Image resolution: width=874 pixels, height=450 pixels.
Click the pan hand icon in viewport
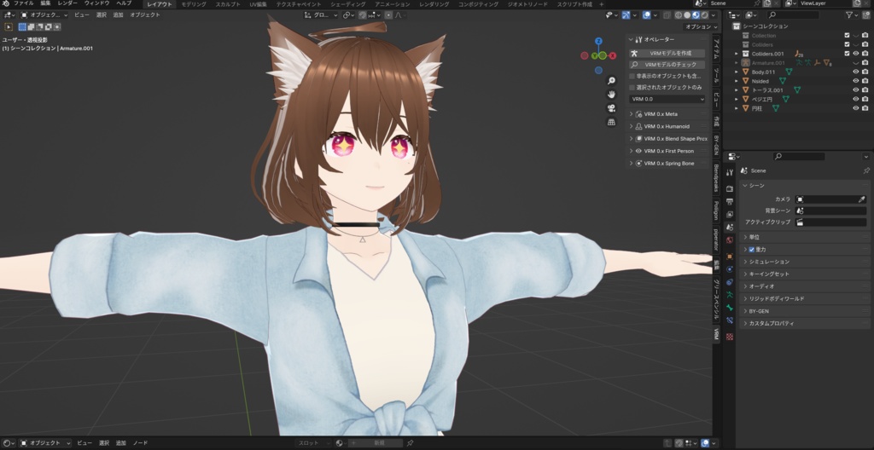611,94
